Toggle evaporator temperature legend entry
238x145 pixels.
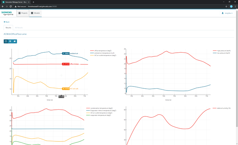click(98, 115)
